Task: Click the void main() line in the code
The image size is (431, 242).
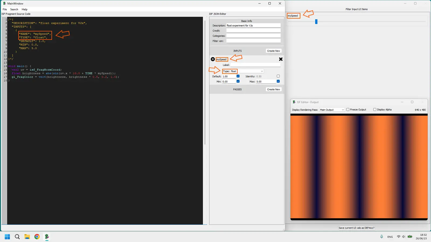Action: click(x=20, y=66)
